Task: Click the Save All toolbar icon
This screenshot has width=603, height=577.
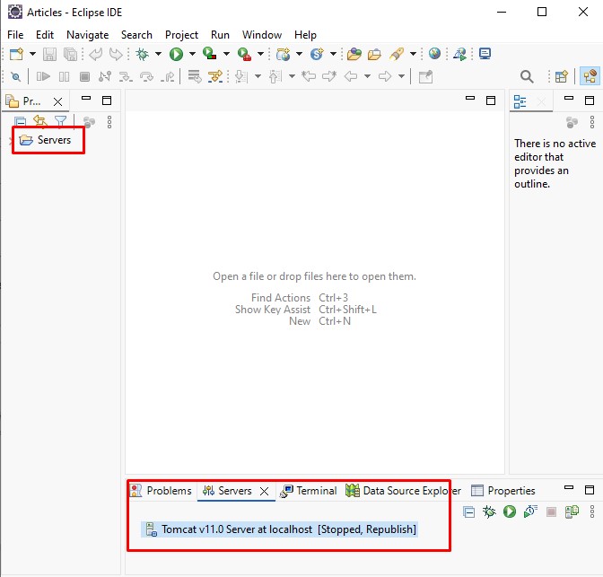Action: click(x=70, y=54)
